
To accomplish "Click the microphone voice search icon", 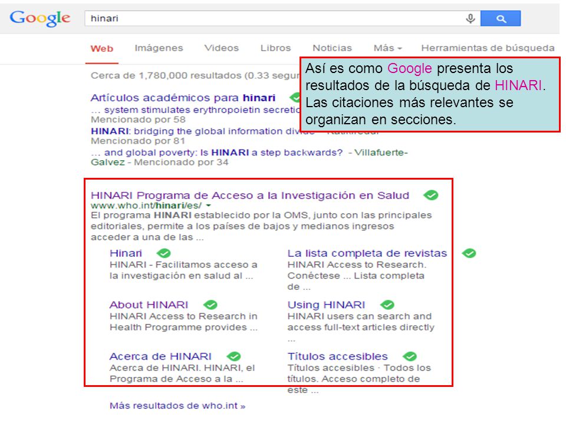I will pyautogui.click(x=470, y=18).
